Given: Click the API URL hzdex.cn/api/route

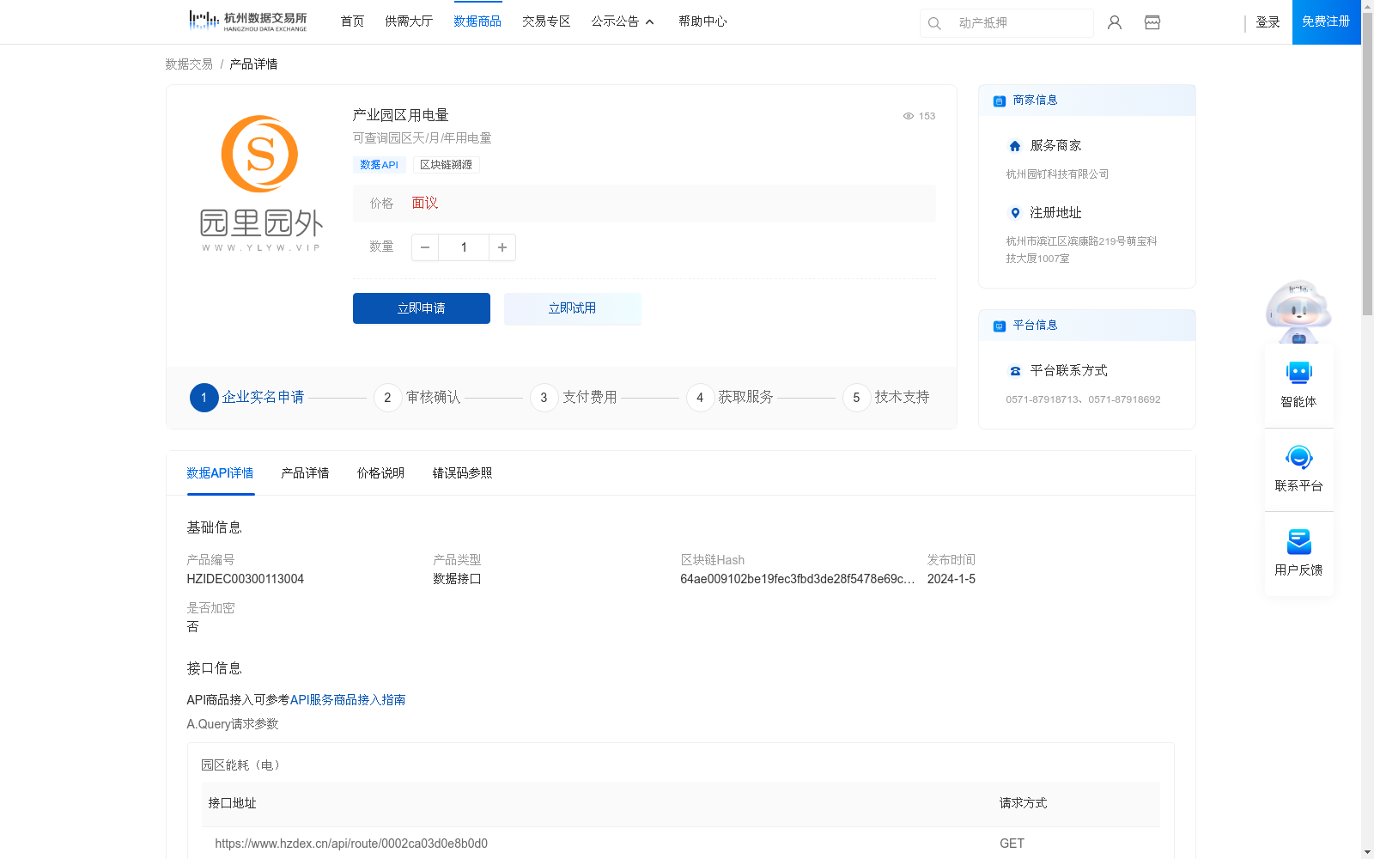Looking at the screenshot, I should 351,844.
